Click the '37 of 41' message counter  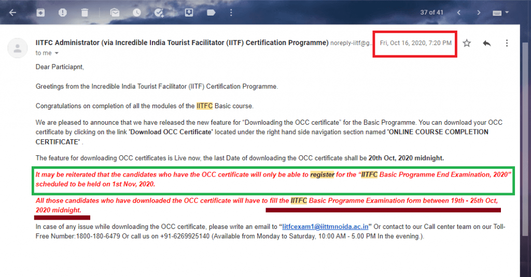[x=431, y=12]
